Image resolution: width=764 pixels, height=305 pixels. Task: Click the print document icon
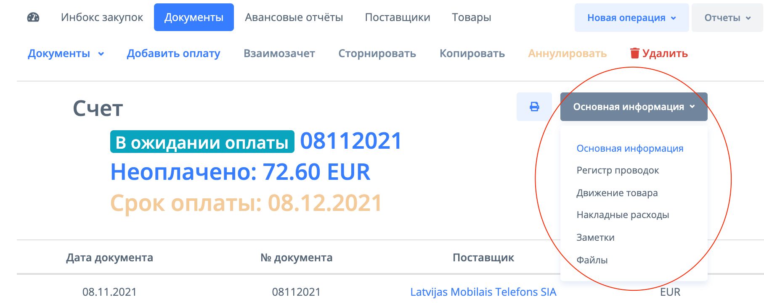click(534, 107)
